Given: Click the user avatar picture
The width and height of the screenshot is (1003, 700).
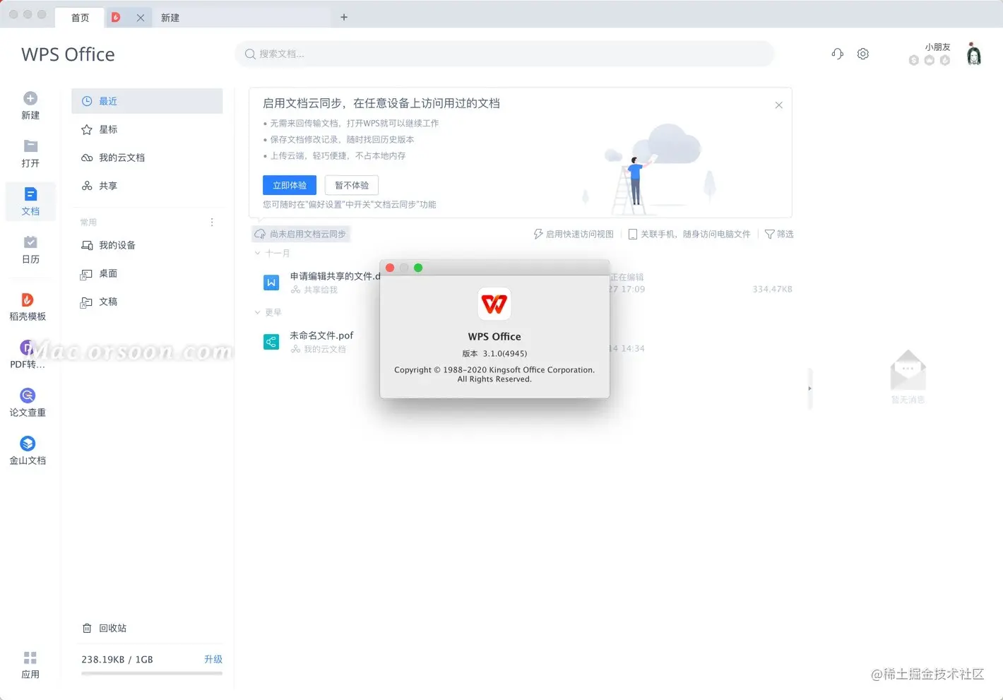Looking at the screenshot, I should [x=974, y=54].
